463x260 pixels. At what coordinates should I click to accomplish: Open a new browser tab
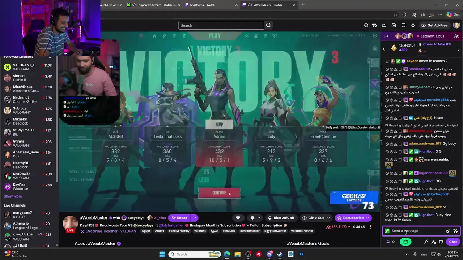(303, 5)
